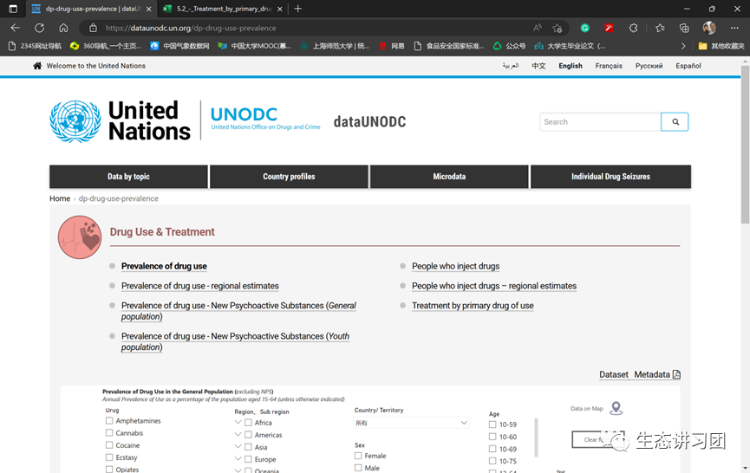Close the dp-drug-use-prevalence tab
The image size is (750, 473).
[149, 9]
